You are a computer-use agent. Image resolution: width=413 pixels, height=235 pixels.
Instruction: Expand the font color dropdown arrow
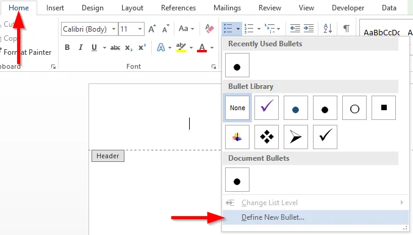pos(212,47)
